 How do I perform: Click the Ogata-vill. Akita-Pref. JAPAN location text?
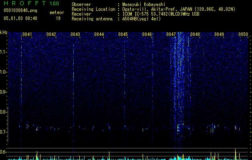point(179,9)
